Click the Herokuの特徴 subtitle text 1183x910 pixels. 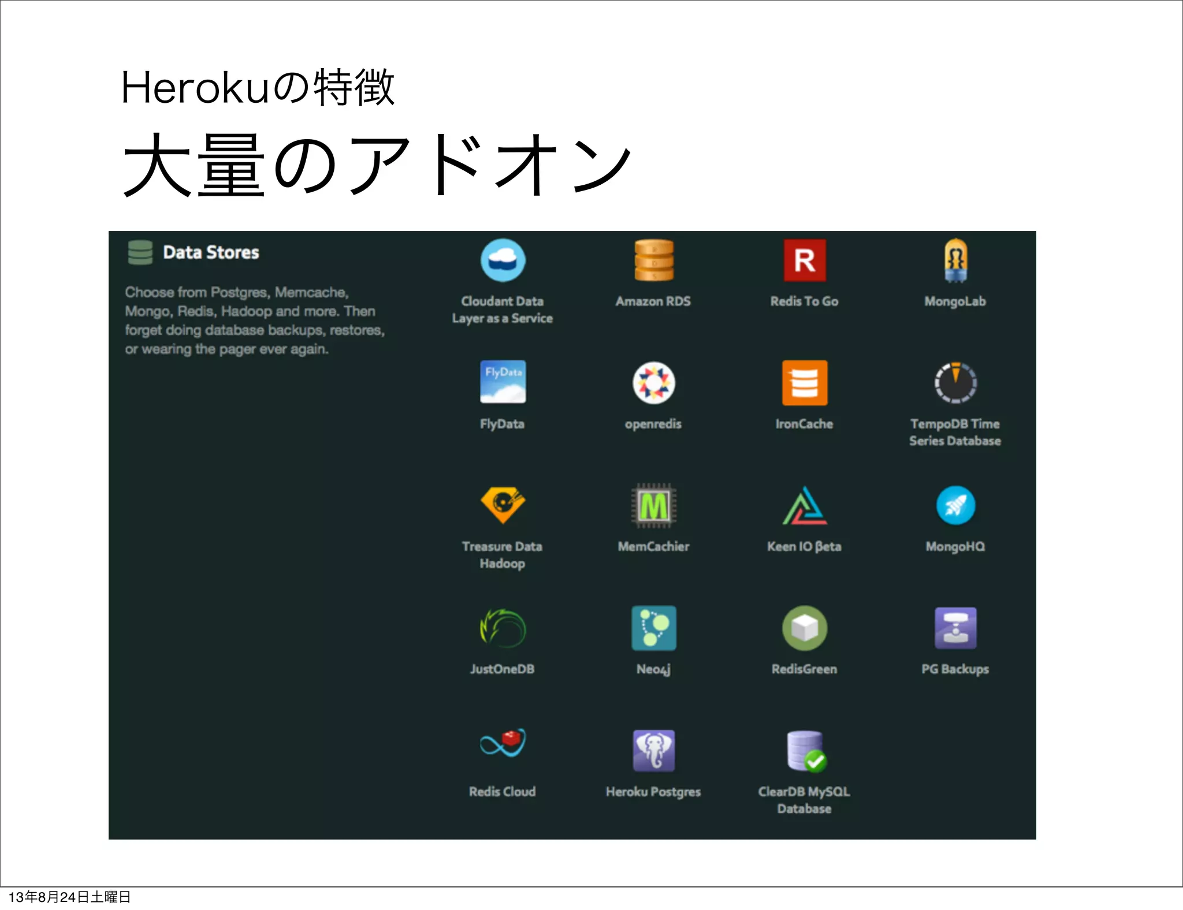[258, 88]
